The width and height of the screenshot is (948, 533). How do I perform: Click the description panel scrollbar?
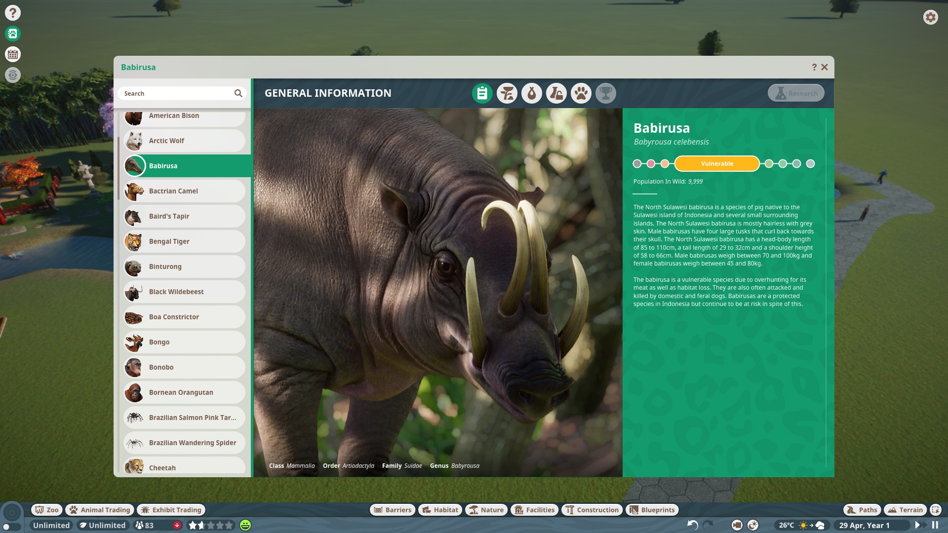(x=826, y=292)
